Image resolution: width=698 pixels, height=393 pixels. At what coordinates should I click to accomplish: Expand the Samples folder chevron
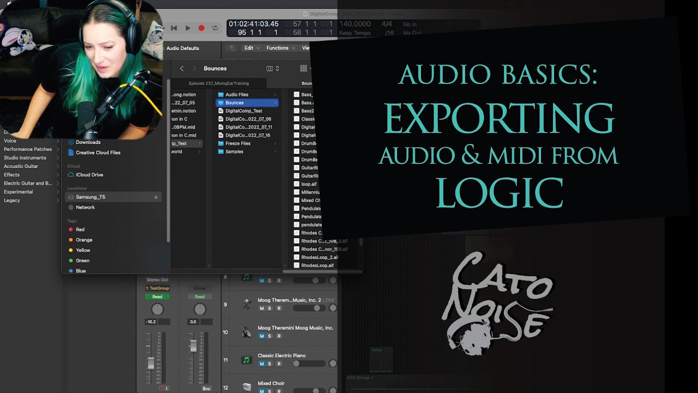(275, 152)
